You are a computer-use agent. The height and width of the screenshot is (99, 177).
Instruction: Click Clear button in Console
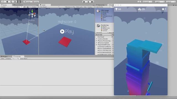(x=2, y=59)
